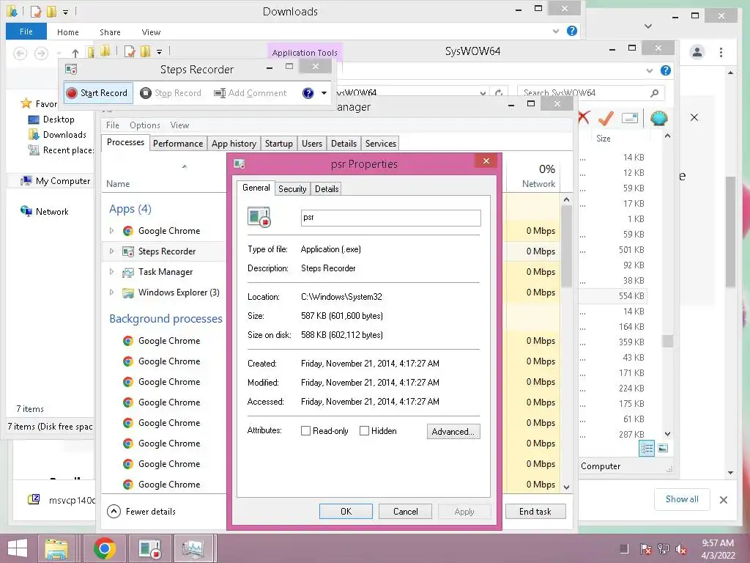750x563 pixels.
Task: Click the psr file name field
Action: point(391,218)
